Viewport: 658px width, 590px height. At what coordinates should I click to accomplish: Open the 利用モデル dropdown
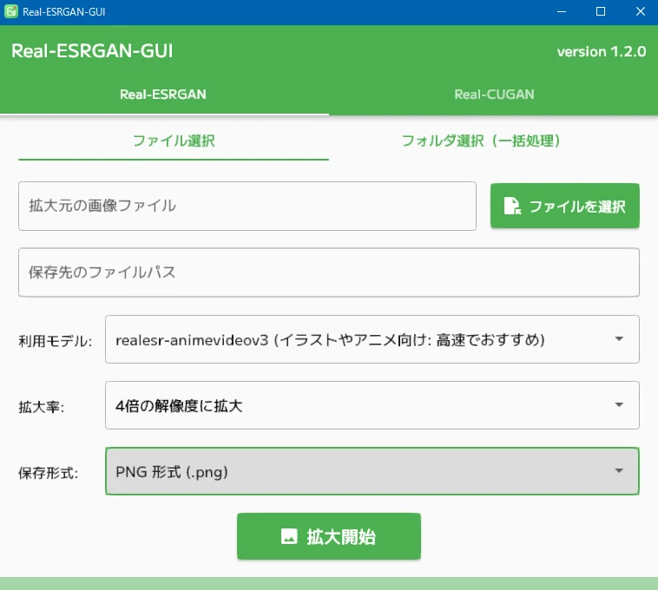point(372,339)
